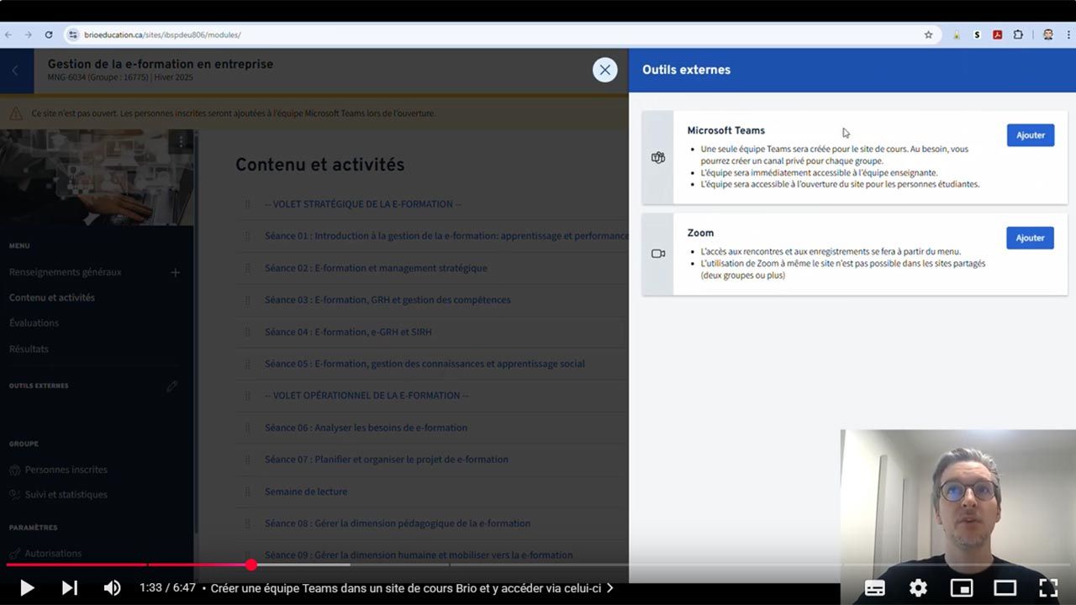Click the video play button
The image size is (1076, 605).
tap(27, 588)
